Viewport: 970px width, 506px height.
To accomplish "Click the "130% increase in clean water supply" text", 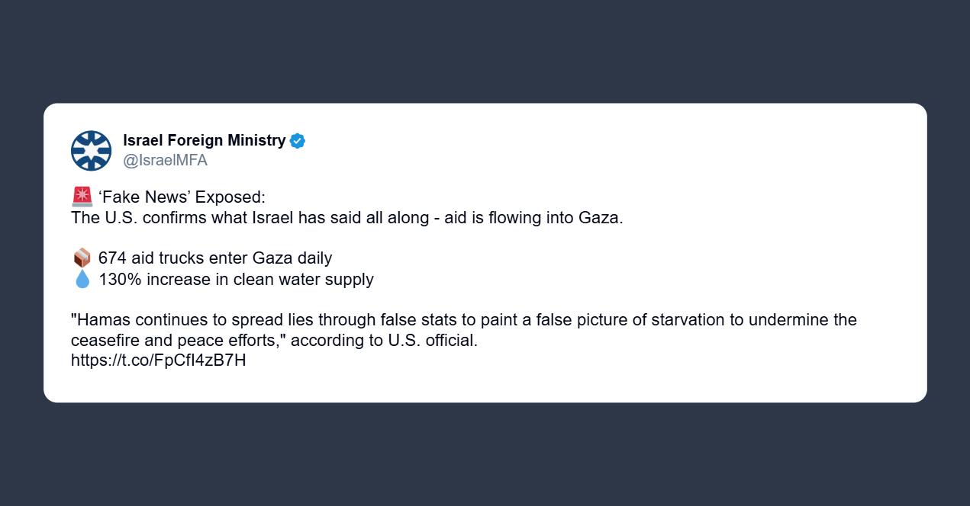I will pos(236,280).
